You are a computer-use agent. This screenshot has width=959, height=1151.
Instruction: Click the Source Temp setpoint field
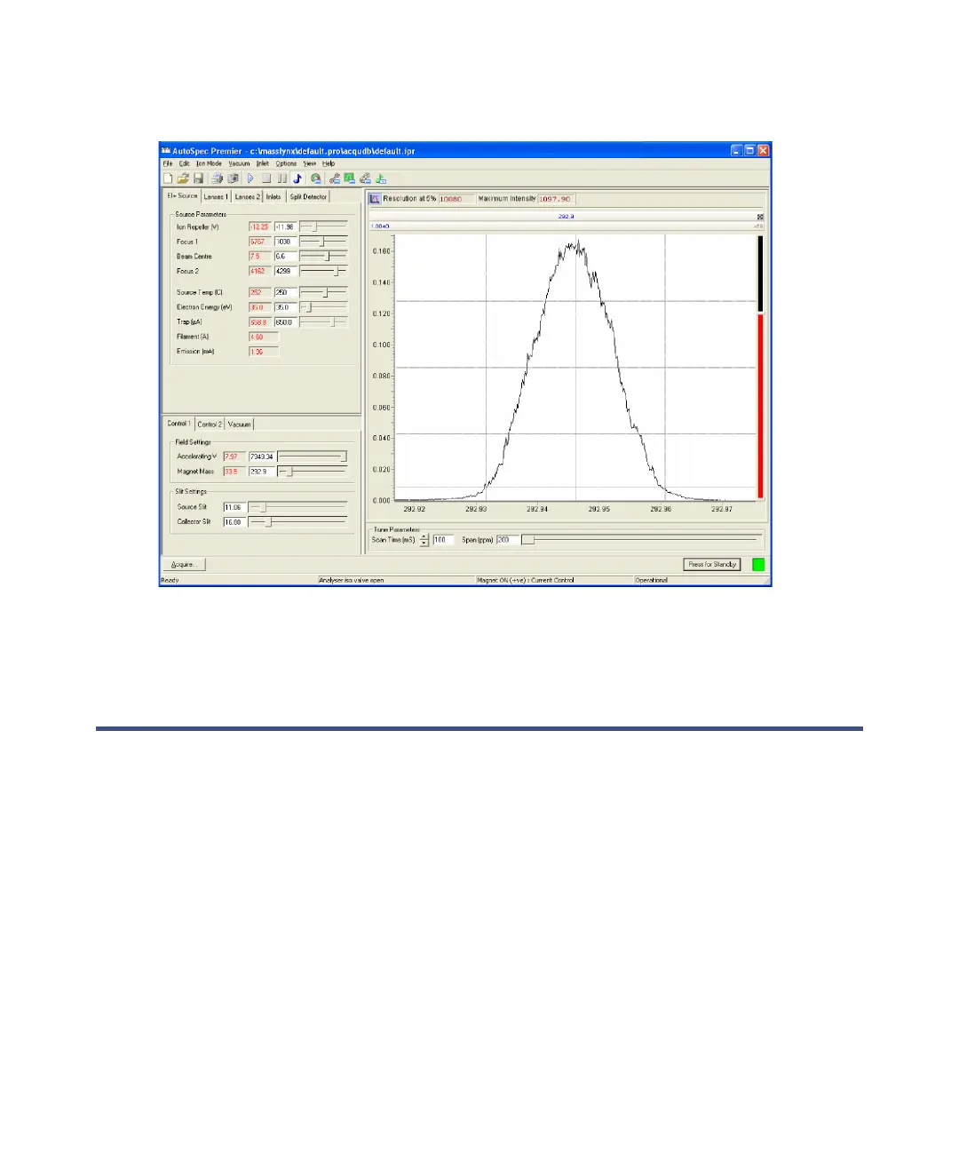(x=285, y=292)
